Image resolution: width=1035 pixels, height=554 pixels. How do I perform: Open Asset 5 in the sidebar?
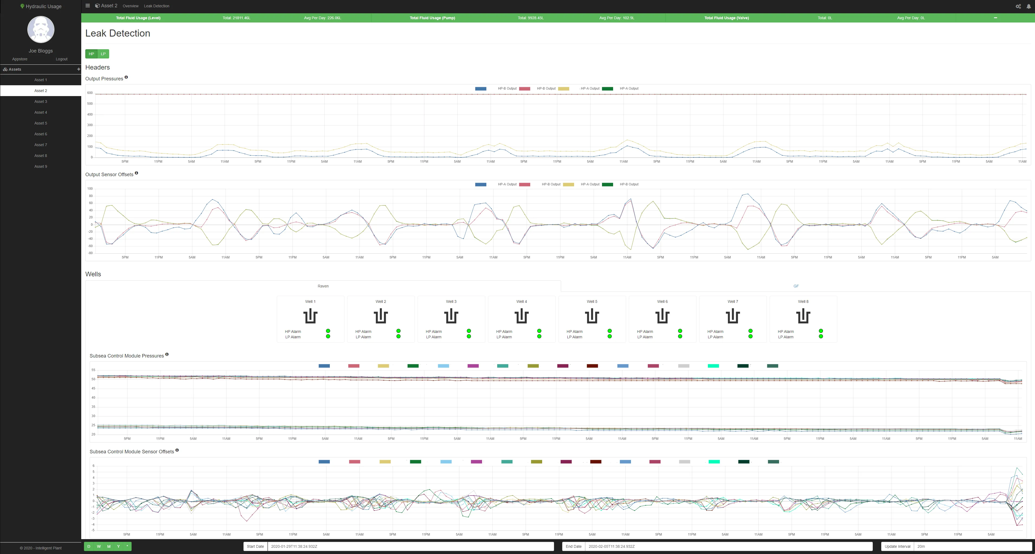pos(41,123)
